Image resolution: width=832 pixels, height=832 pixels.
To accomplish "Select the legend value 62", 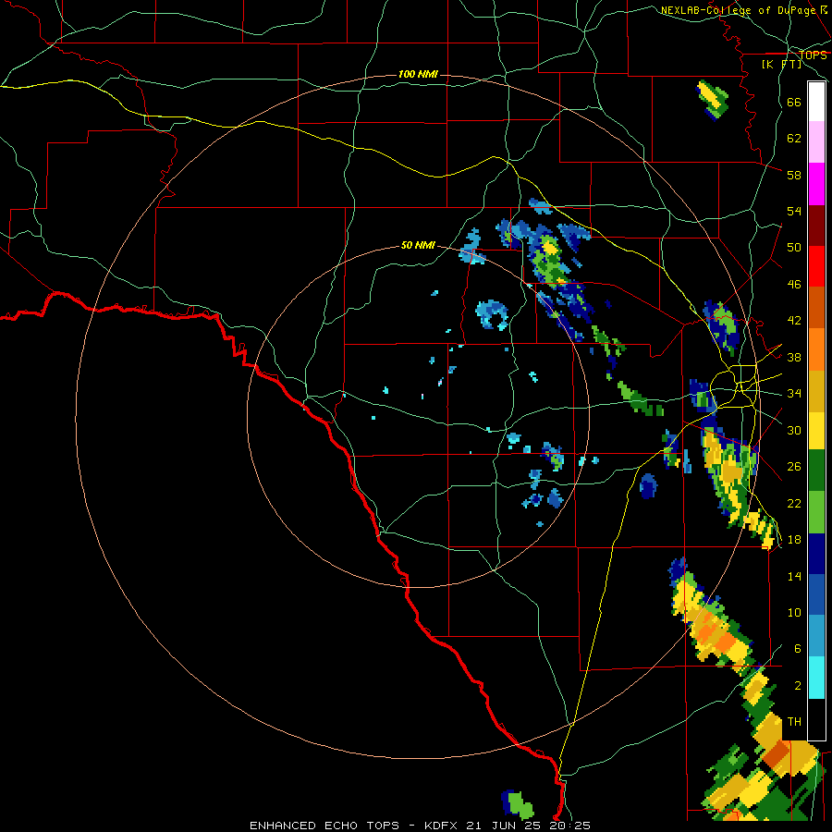I will pyautogui.click(x=794, y=139).
